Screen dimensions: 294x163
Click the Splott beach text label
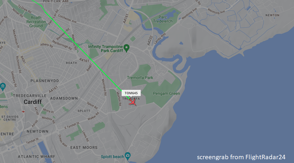pyautogui.click(x=112, y=157)
